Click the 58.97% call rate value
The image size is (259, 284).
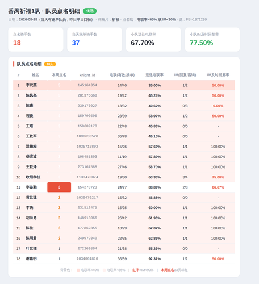point(154,116)
